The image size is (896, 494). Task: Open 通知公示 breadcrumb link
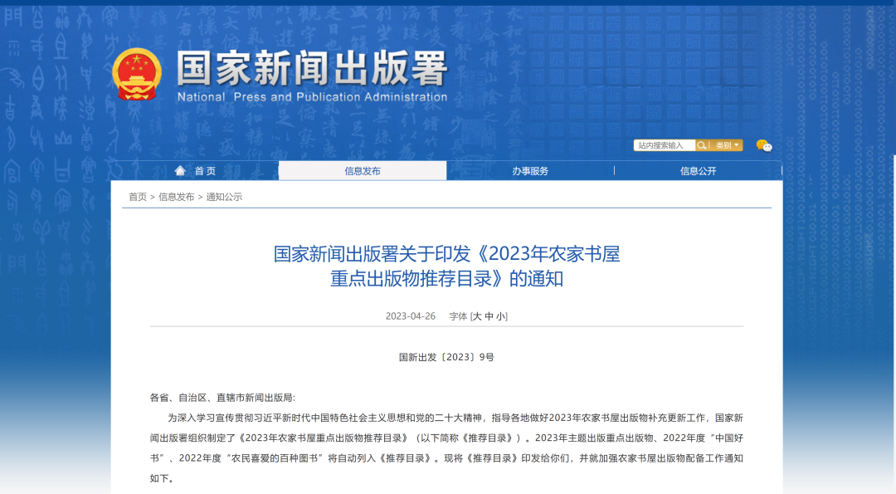pyautogui.click(x=224, y=197)
